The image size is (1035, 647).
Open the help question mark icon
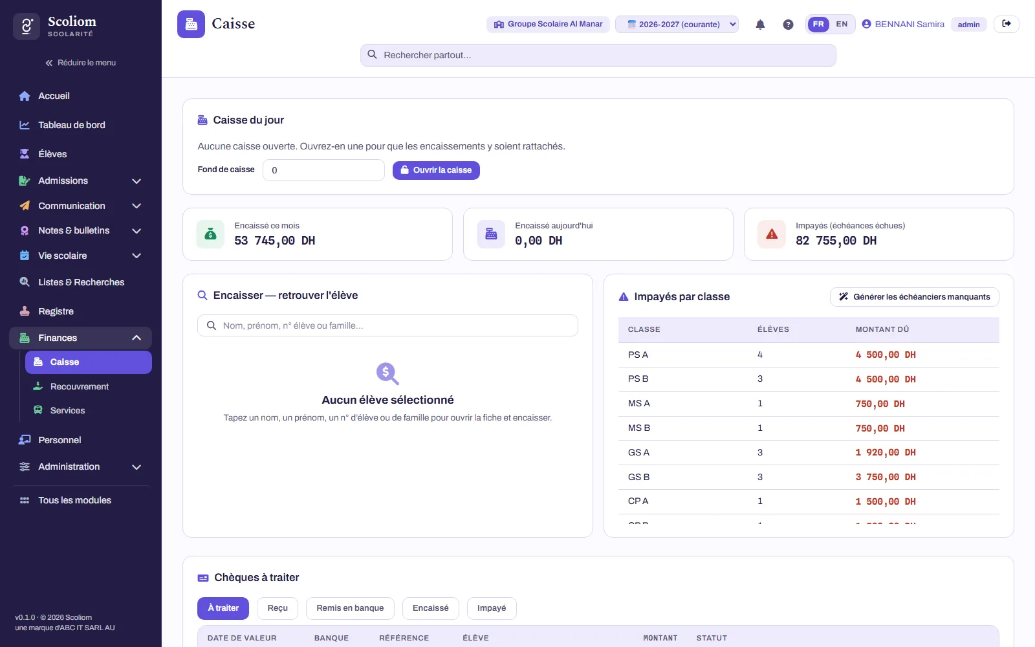(x=788, y=25)
